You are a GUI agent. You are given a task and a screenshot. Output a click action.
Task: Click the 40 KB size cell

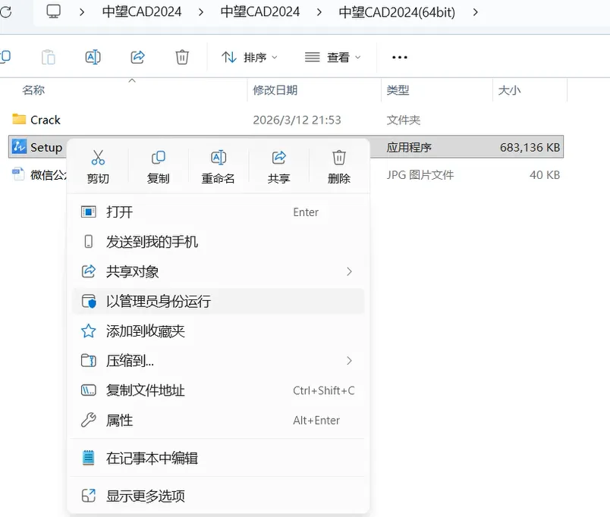coord(545,175)
